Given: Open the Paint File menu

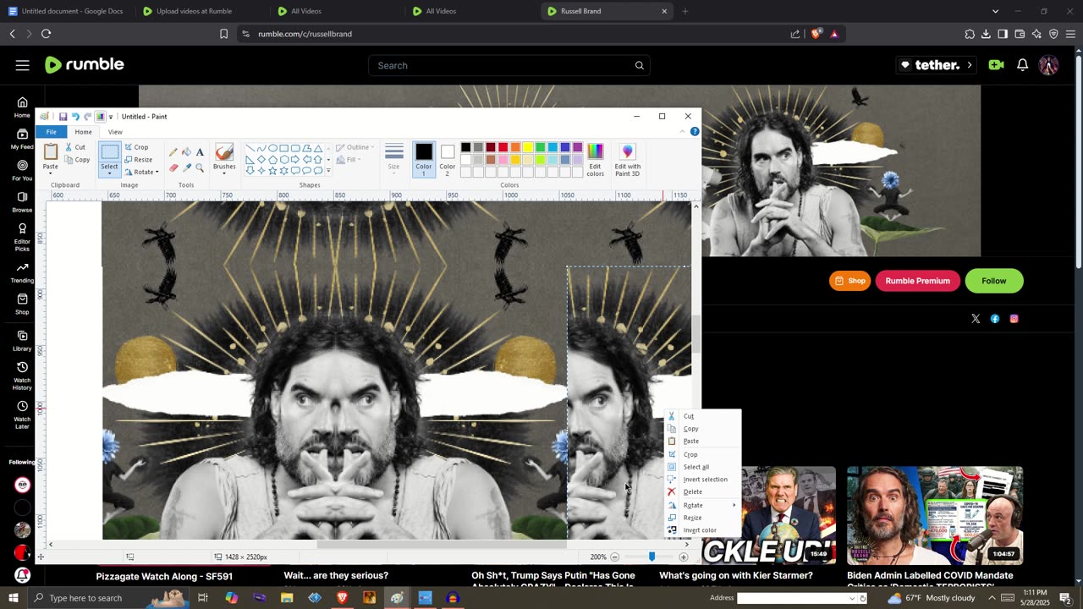Looking at the screenshot, I should coord(52,132).
